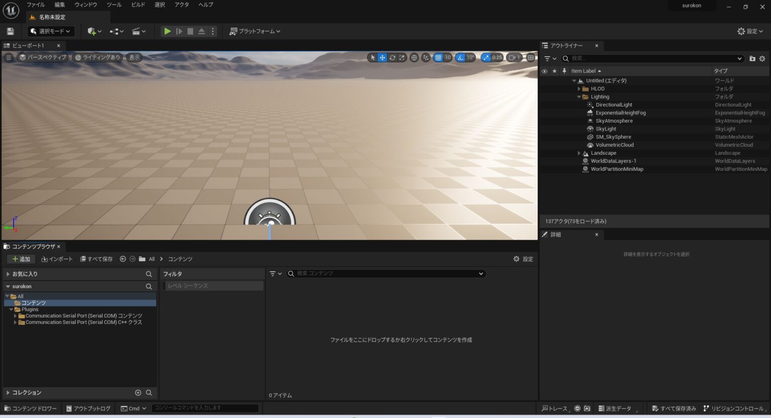Open the outliner settings gear icon
The width and height of the screenshot is (771, 418).
point(763,58)
